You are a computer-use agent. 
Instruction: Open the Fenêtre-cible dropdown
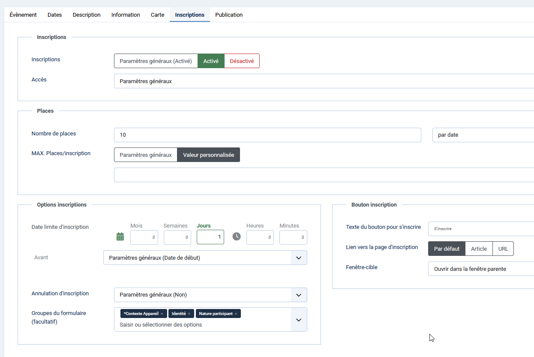pos(480,269)
